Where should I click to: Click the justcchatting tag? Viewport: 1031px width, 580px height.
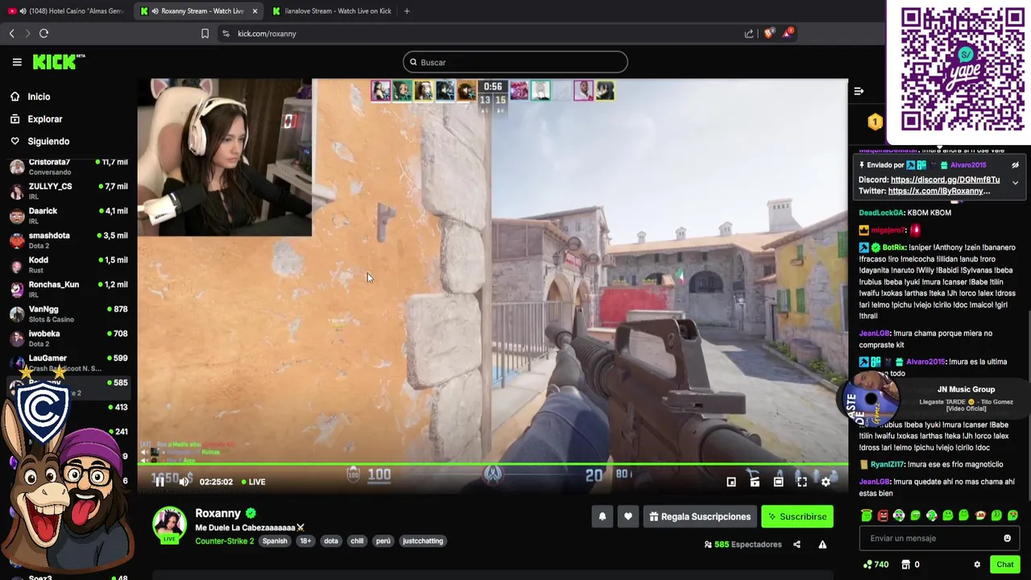(423, 541)
